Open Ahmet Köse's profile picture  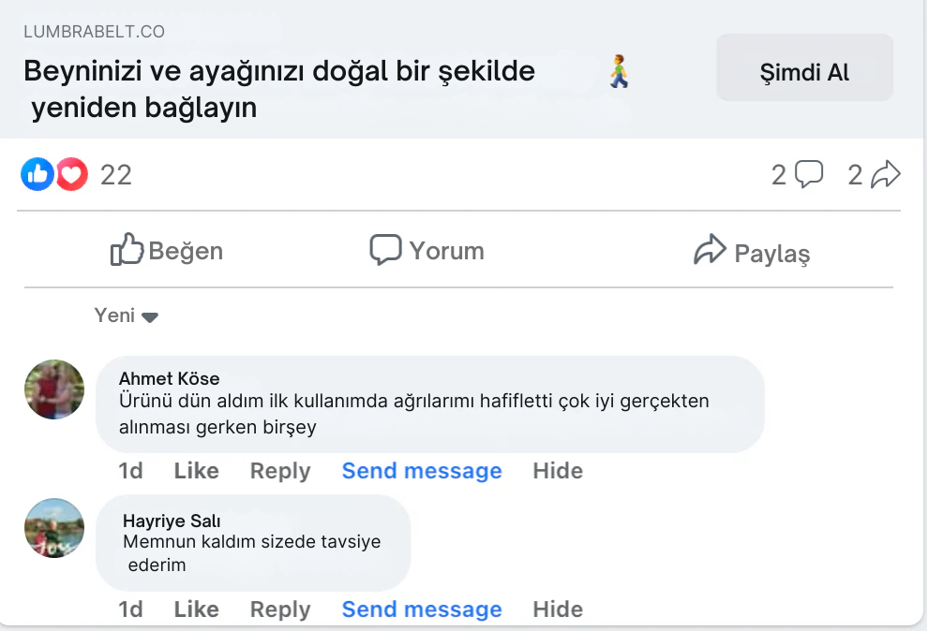coord(54,389)
